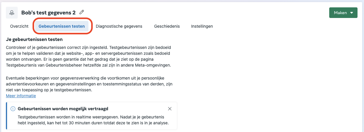Click the pencil icon to rename dataset
This screenshot has height=132, width=364.
point(82,12)
